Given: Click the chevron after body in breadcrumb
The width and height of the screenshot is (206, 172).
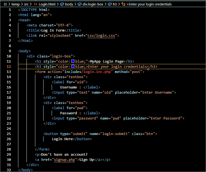Looking at the screenshot, I should tap(75, 4).
